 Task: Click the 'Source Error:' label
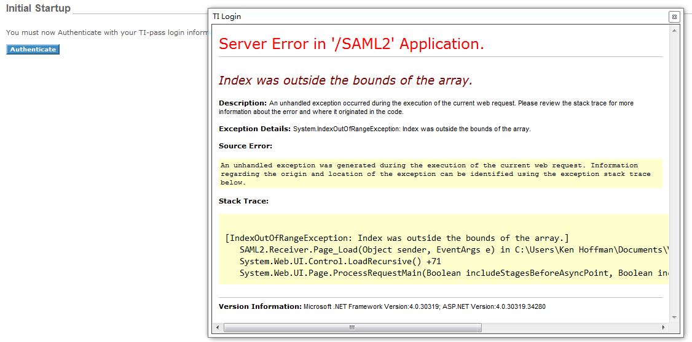pyautogui.click(x=245, y=146)
